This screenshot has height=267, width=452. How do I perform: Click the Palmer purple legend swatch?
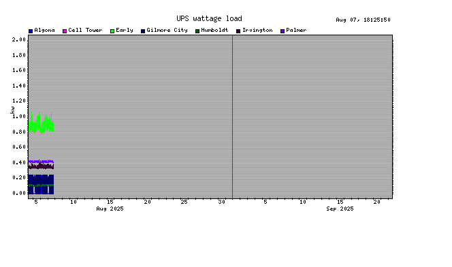(282, 31)
